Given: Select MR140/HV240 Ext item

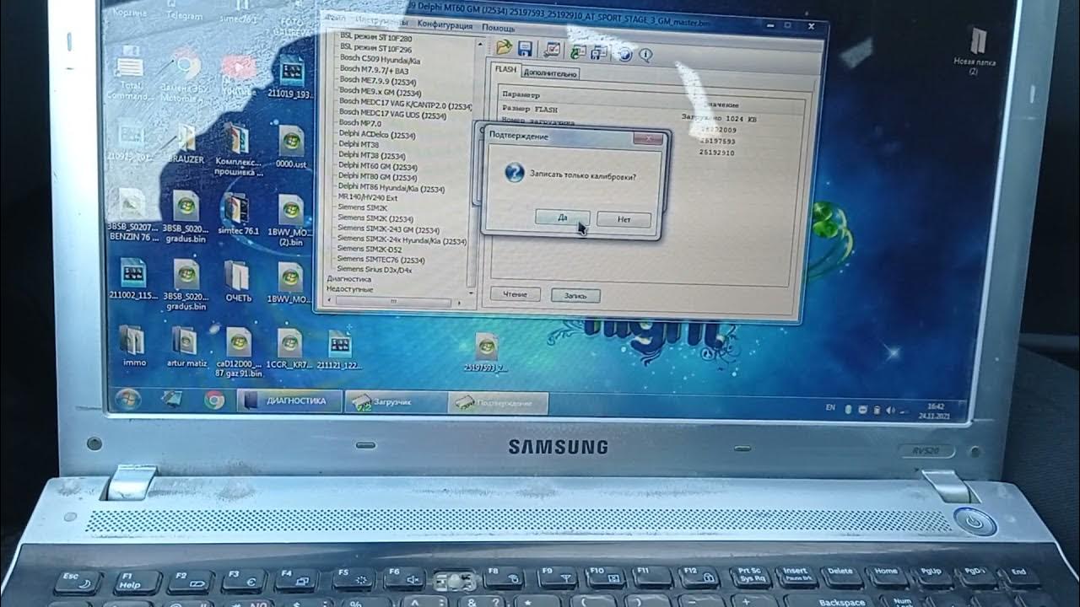Looking at the screenshot, I should (366, 197).
